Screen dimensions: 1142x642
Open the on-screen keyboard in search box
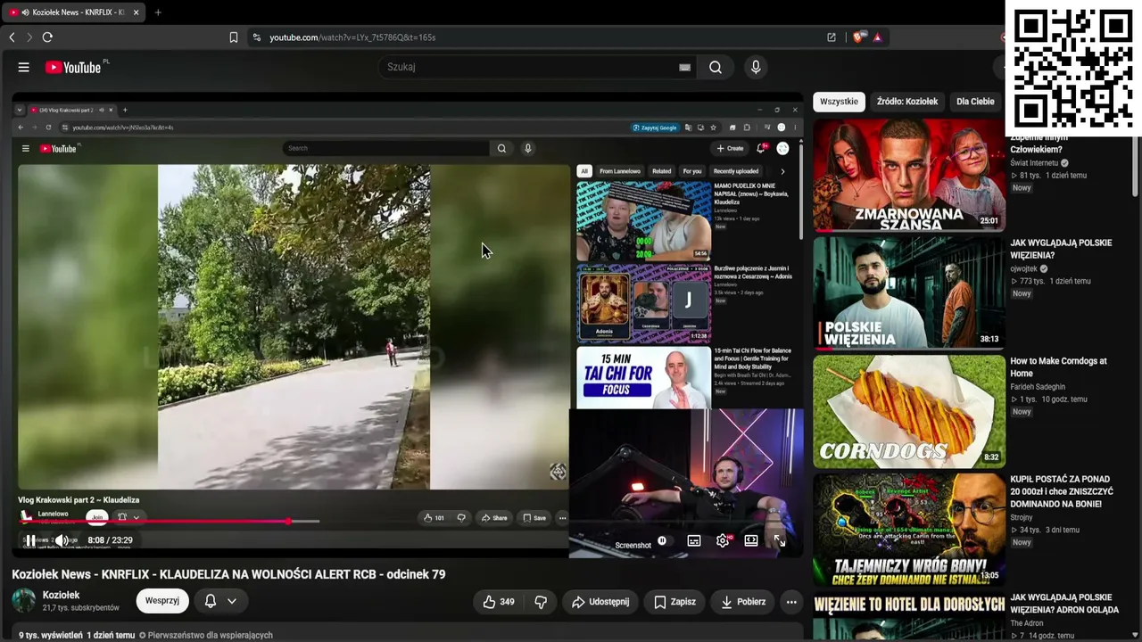tap(684, 67)
